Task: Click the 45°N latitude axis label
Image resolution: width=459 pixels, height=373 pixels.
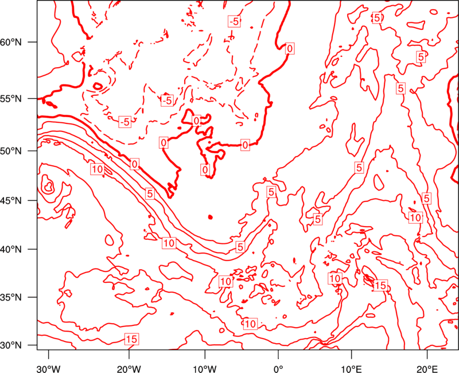Action: 11,200
